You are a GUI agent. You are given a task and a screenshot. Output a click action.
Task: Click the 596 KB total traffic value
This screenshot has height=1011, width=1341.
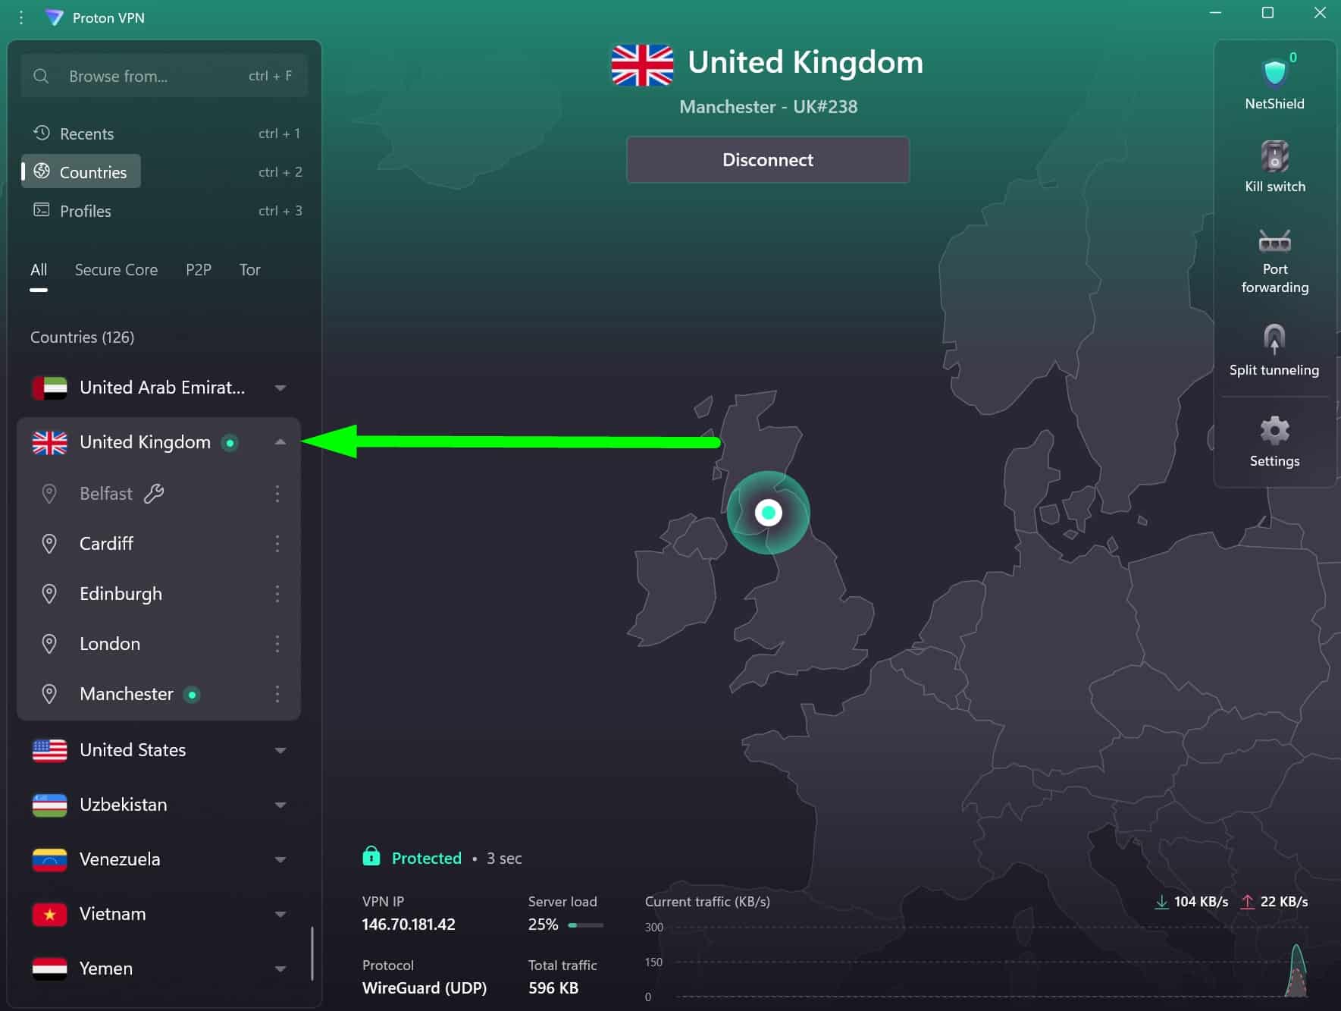(553, 988)
